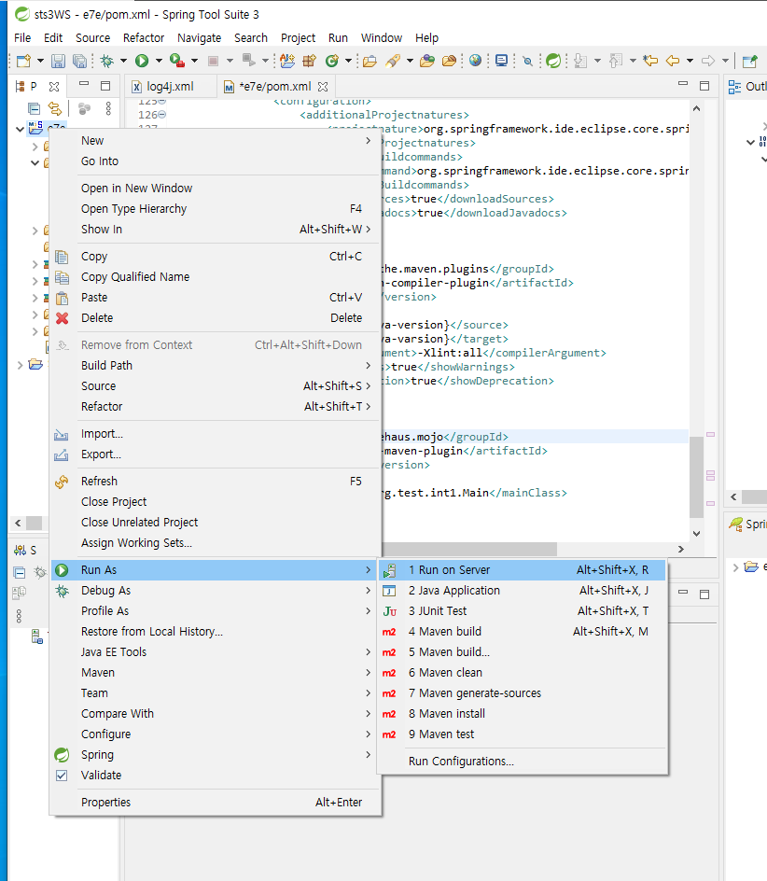The image size is (767, 881).
Task: Open the Run toolbar dropdown arrow
Action: (x=159, y=61)
